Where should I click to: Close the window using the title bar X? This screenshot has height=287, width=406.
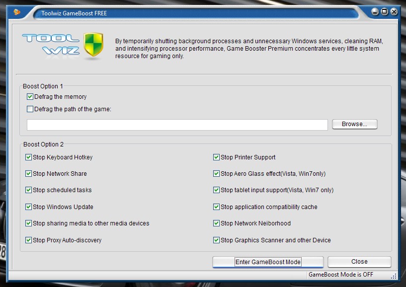(394, 11)
